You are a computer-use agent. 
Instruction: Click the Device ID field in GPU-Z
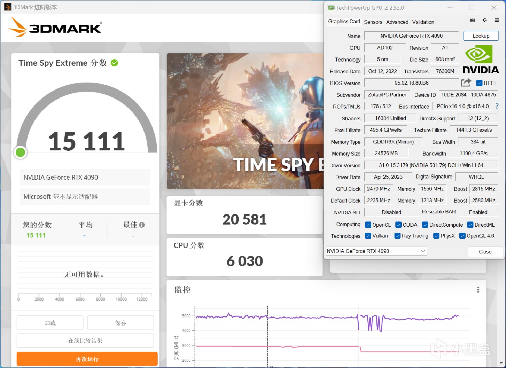[x=468, y=95]
